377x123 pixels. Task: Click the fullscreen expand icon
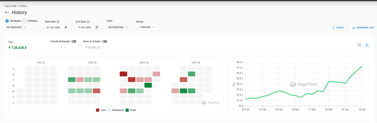point(359,45)
